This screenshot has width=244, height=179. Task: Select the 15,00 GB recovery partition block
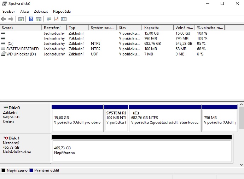(x=77, y=118)
